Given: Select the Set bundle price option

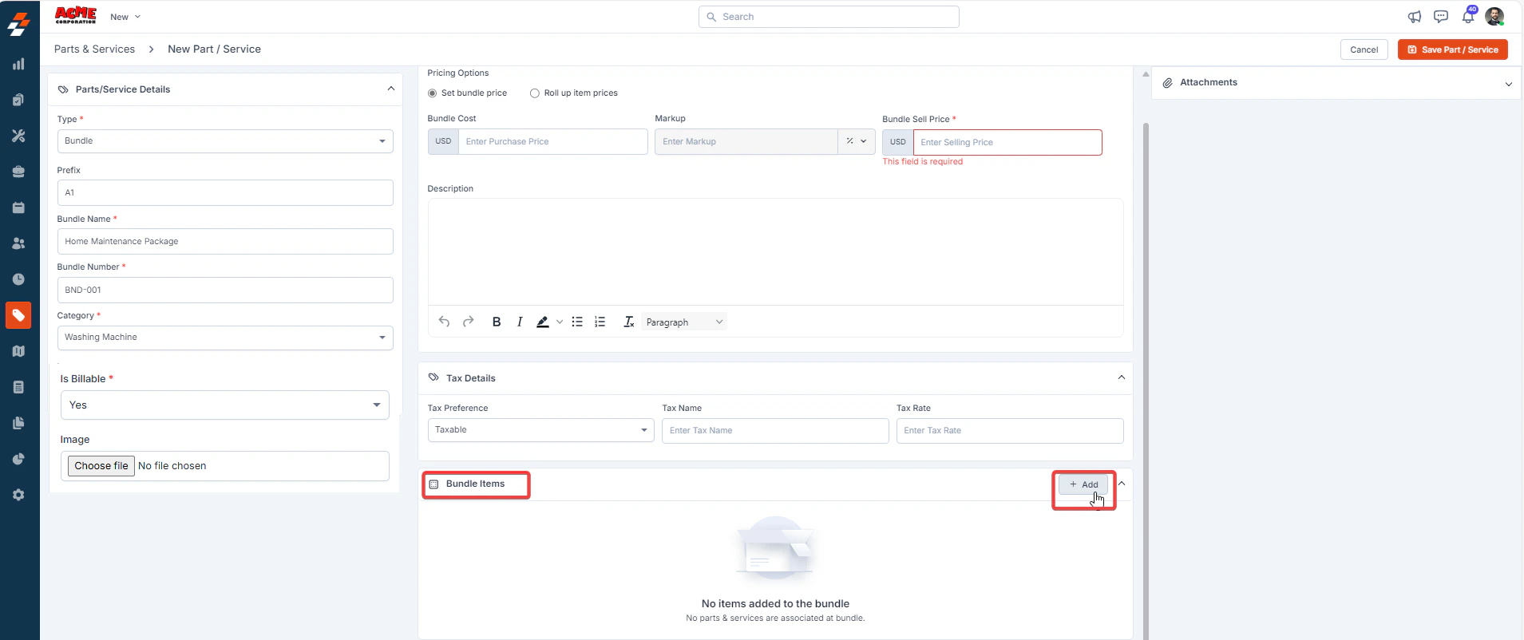Looking at the screenshot, I should (467, 93).
